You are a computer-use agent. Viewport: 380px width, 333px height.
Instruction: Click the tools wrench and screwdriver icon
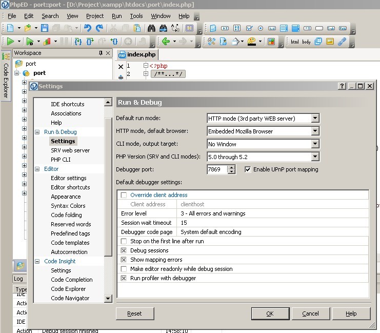211,42
